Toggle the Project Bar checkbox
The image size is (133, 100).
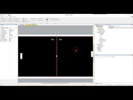(x=1, y=21)
